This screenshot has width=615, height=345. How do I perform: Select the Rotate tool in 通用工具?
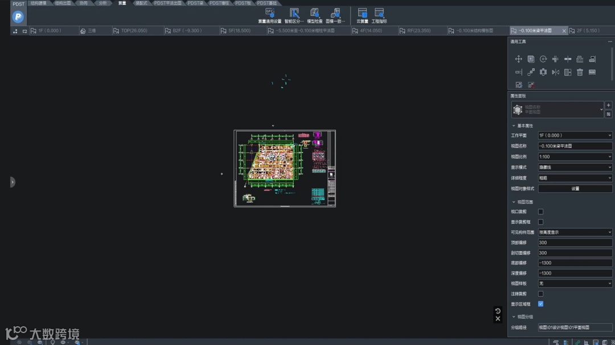click(x=543, y=59)
